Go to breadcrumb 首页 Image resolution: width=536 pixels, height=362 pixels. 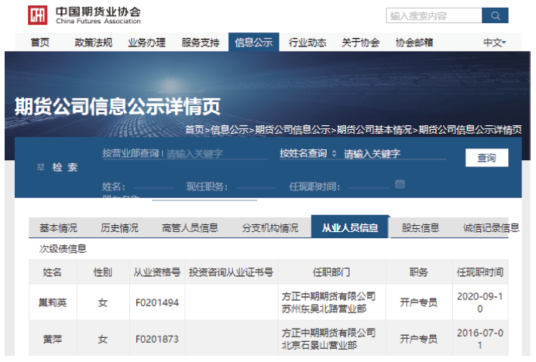194,130
